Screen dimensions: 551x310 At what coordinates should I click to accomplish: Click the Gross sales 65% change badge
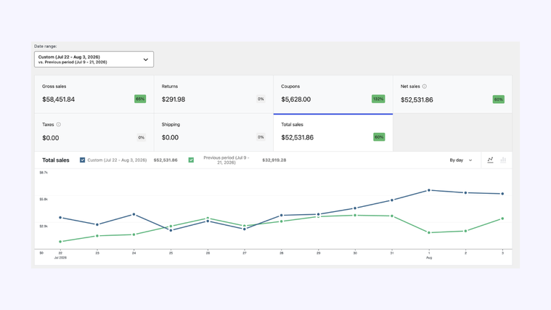tap(140, 99)
